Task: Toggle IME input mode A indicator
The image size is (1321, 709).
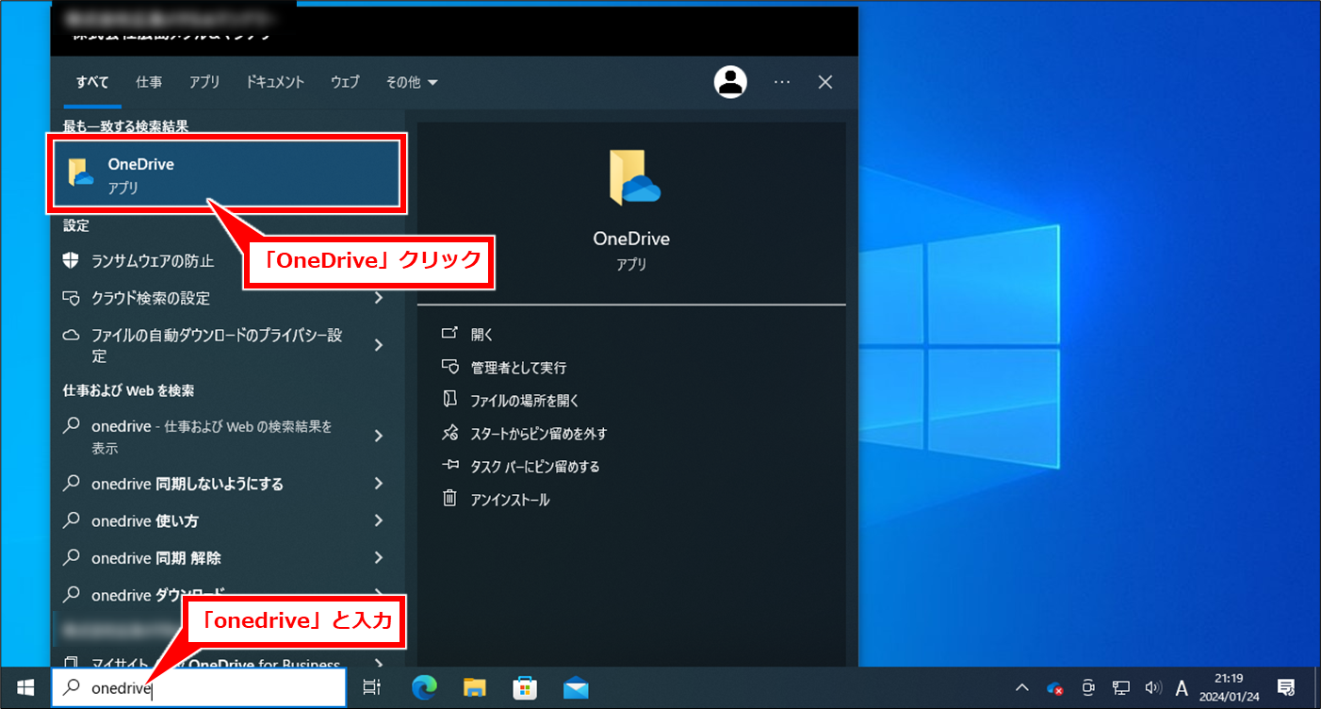Action: point(1182,688)
